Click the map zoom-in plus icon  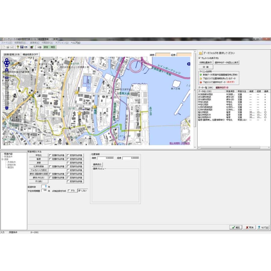coord(7,70)
